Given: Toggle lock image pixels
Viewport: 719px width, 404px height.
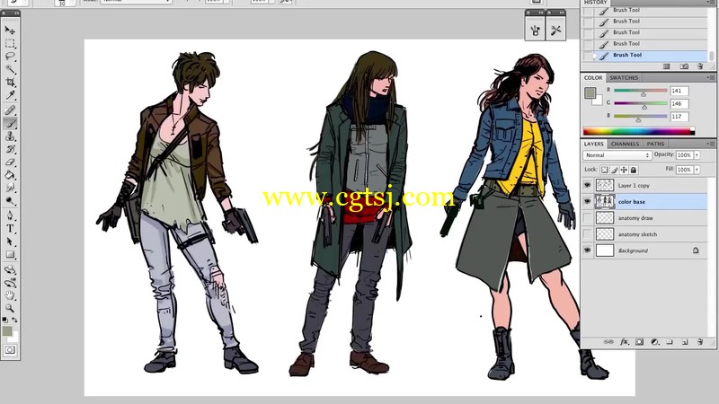Looking at the screenshot, I should (615, 170).
